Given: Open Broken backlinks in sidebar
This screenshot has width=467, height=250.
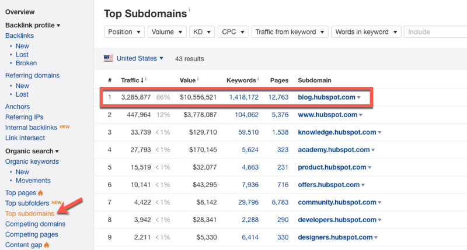Looking at the screenshot, I should tap(26, 64).
